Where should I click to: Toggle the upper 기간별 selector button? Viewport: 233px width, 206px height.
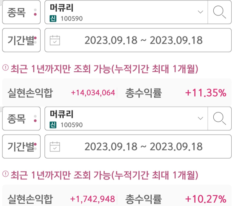(21, 40)
